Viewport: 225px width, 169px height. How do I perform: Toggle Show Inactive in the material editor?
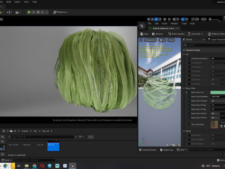(176, 34)
